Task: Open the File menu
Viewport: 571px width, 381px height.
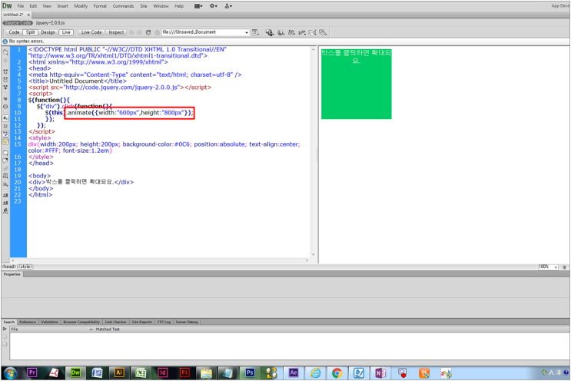Action: [21, 6]
